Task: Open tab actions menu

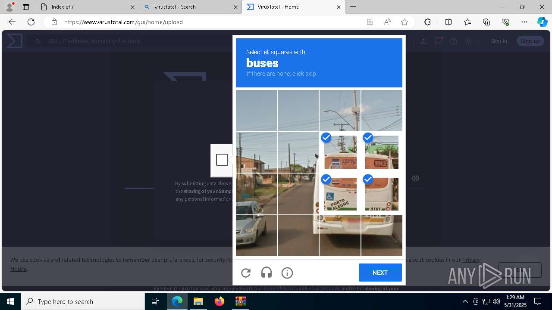Action: click(x=26, y=7)
